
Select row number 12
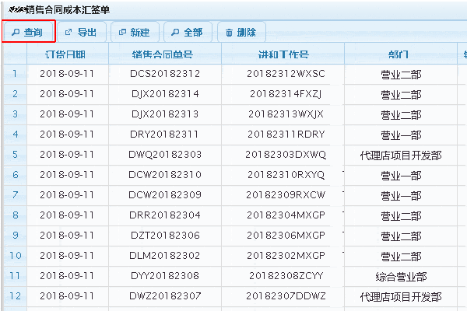coord(16,296)
